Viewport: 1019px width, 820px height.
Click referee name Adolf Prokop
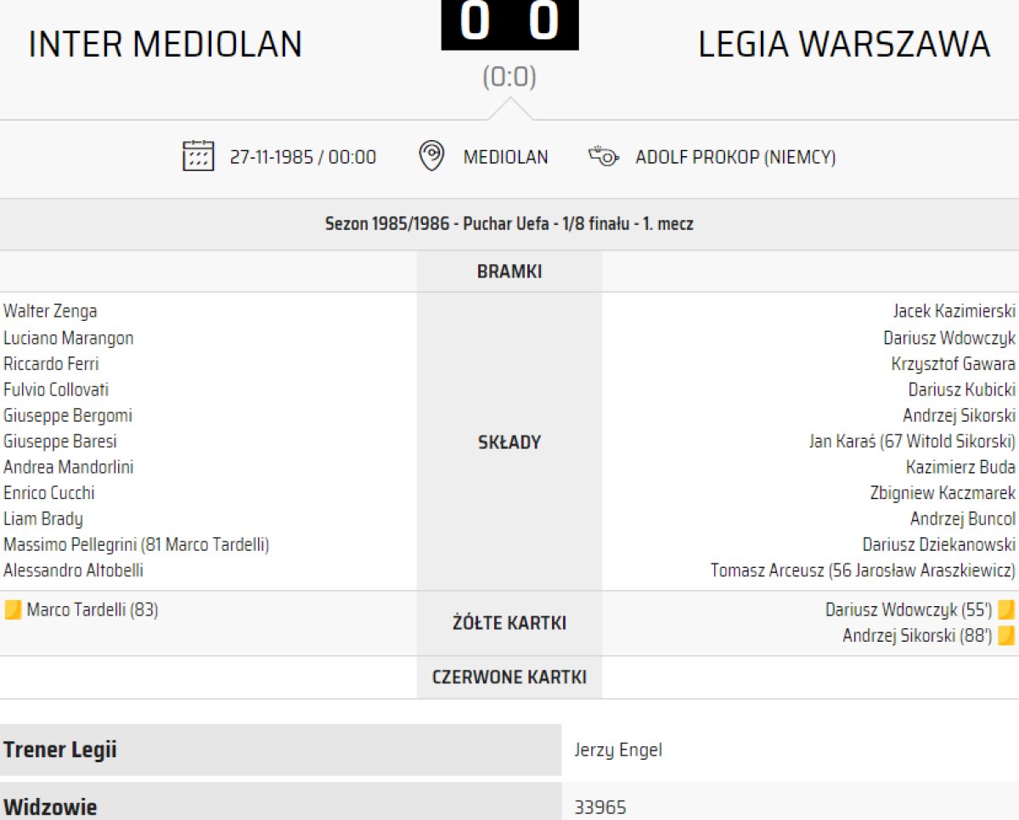(x=735, y=157)
